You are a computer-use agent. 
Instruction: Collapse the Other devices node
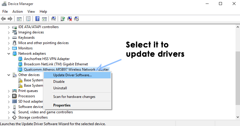(x=9, y=75)
